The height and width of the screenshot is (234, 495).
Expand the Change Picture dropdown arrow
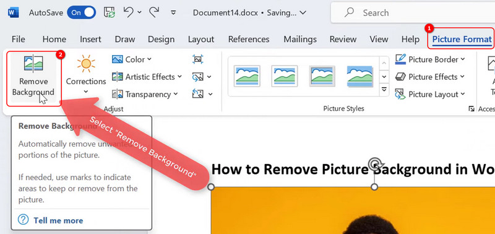pos(209,77)
